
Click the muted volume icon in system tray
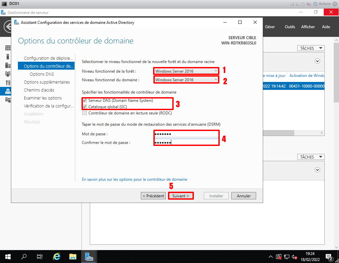click(x=294, y=257)
